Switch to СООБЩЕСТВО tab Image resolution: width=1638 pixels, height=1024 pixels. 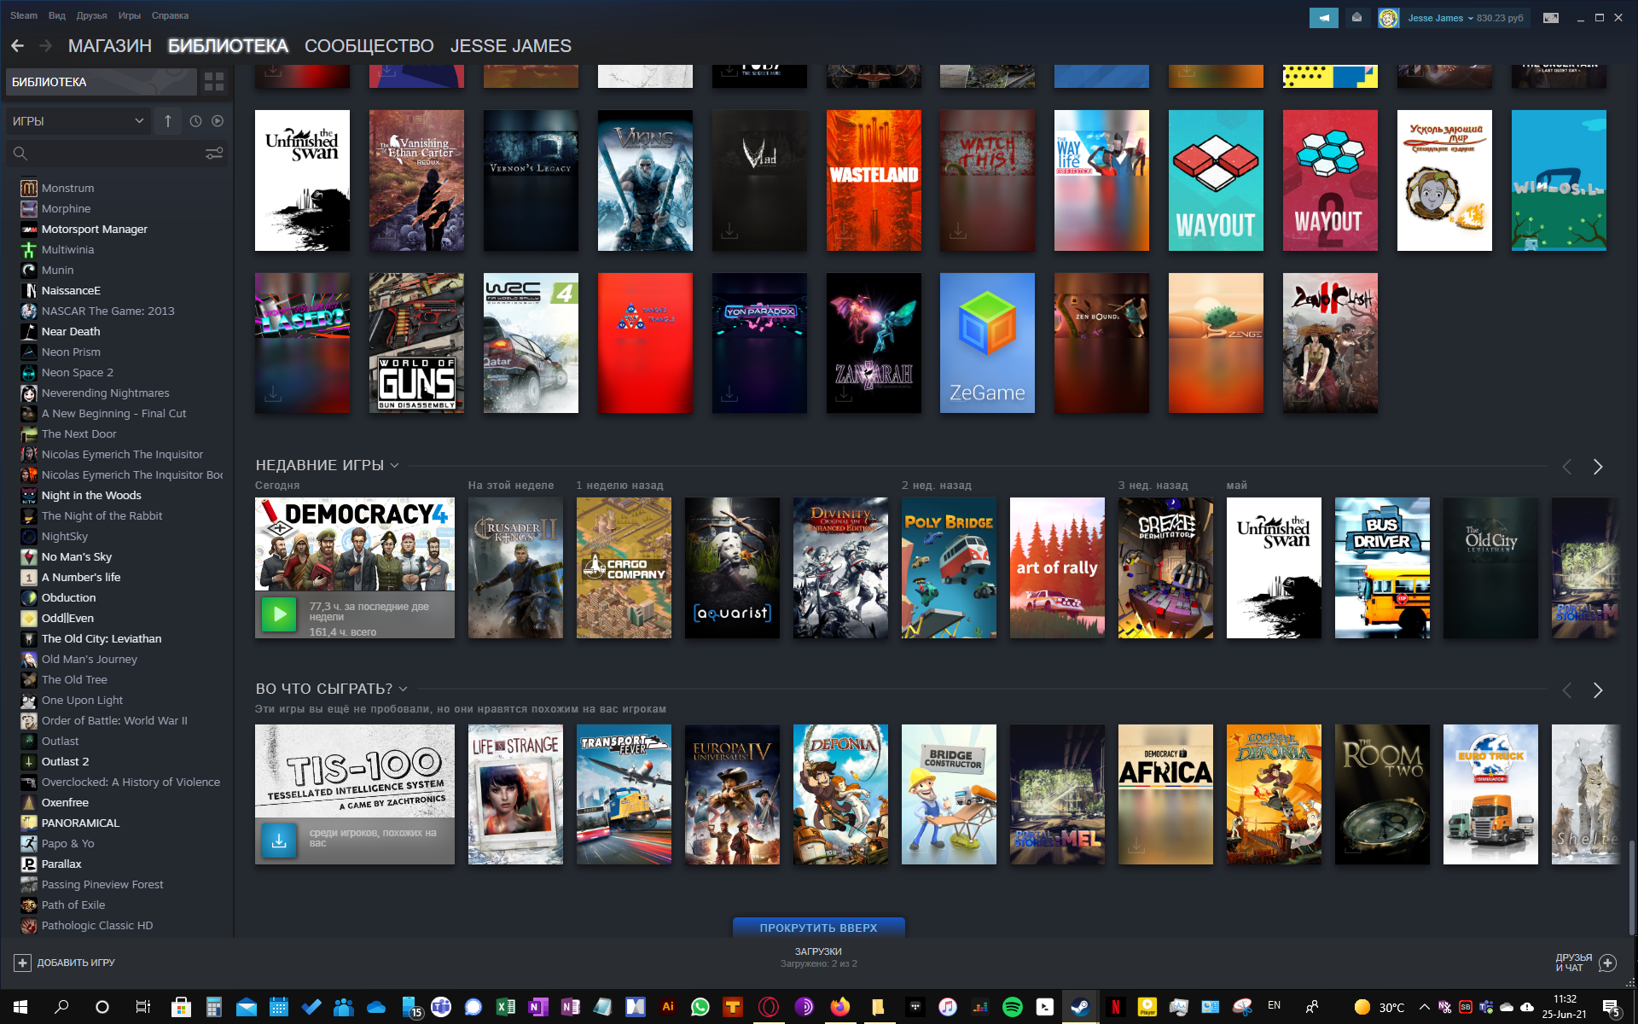click(369, 46)
